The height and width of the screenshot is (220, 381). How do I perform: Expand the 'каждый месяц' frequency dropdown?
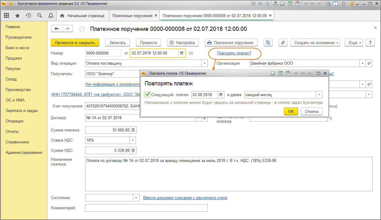click(x=319, y=95)
